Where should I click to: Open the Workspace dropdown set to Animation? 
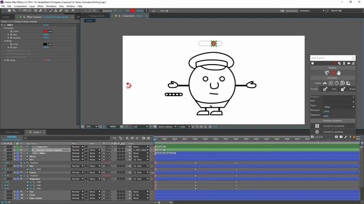[312, 11]
